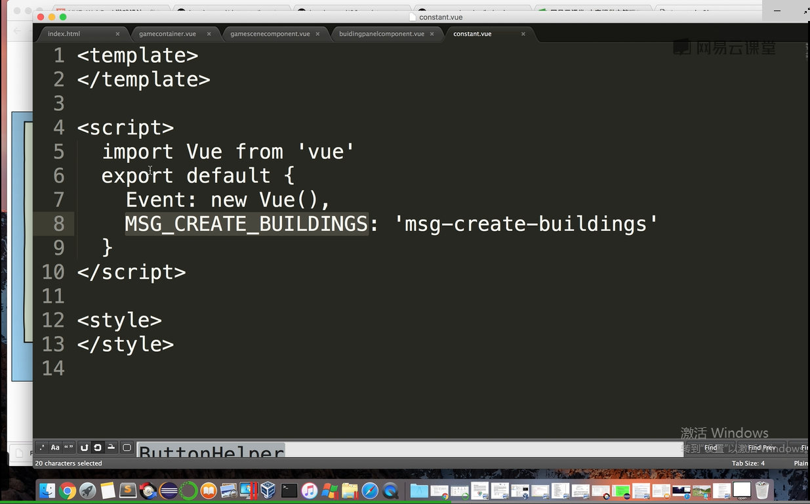The width and height of the screenshot is (810, 504).
Task: Open Preview app in dock
Action: 230,491
